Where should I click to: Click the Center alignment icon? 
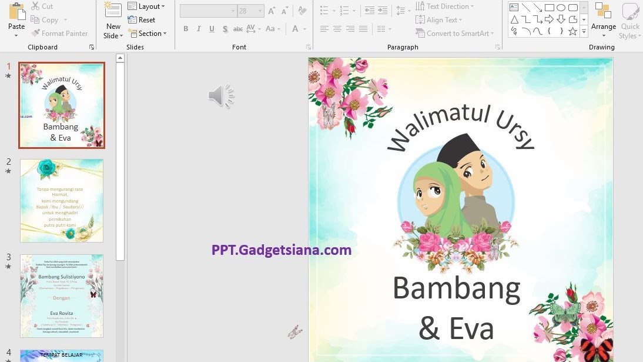337,28
